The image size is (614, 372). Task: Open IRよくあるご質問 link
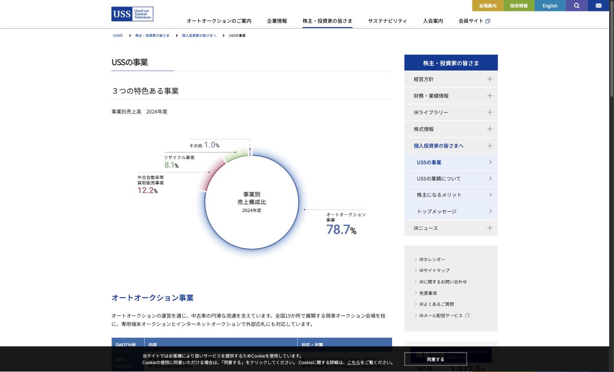[436, 304]
